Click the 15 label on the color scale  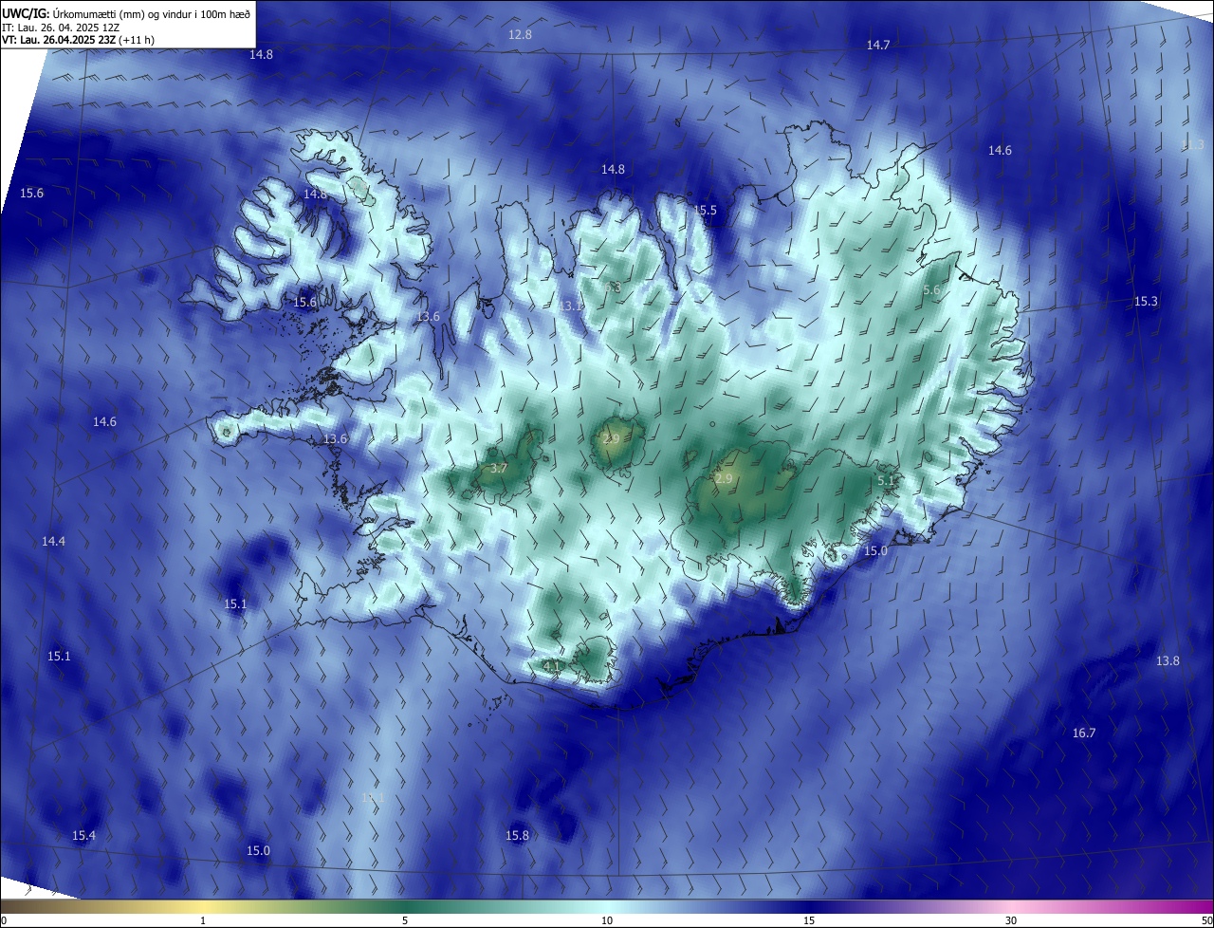coord(809,921)
